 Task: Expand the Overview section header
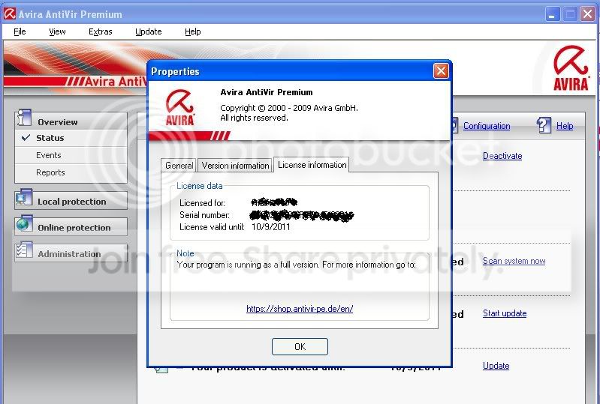(x=71, y=121)
